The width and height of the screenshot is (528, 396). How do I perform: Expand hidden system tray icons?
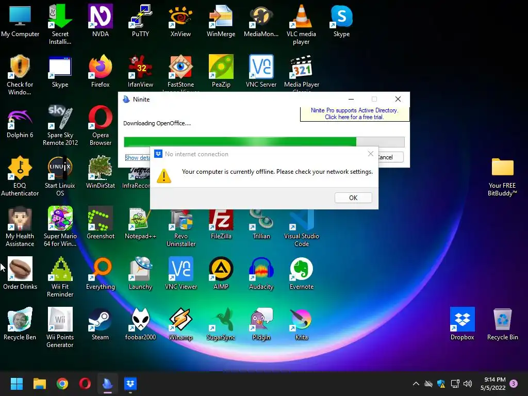coord(416,384)
